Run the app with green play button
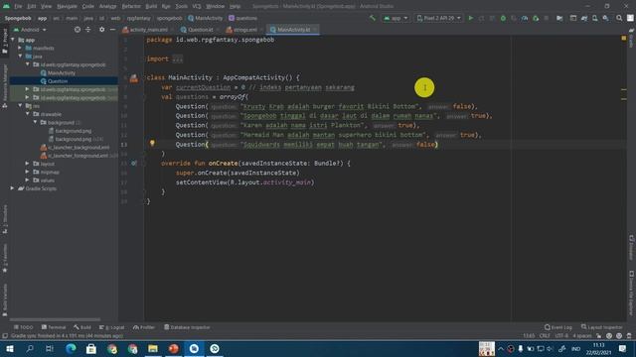This screenshot has height=357, width=636. [x=471, y=18]
